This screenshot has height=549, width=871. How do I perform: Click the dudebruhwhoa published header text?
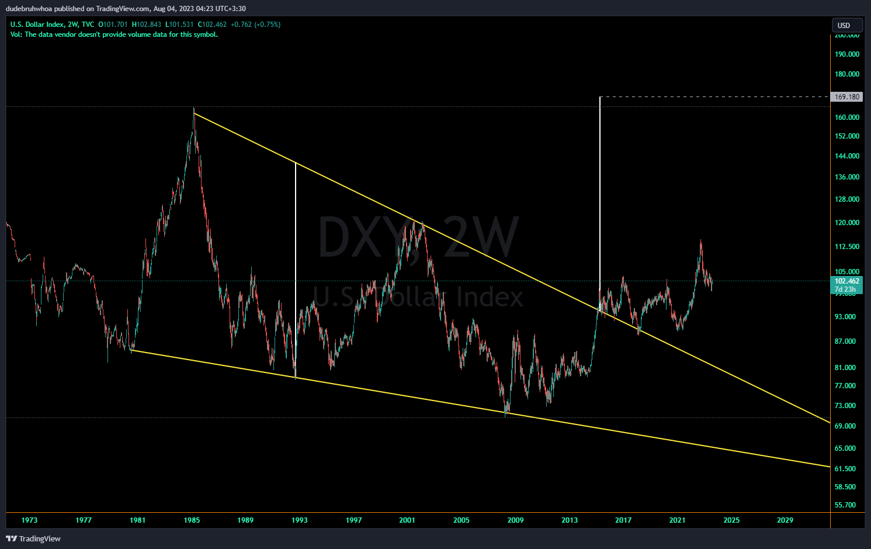[126, 9]
